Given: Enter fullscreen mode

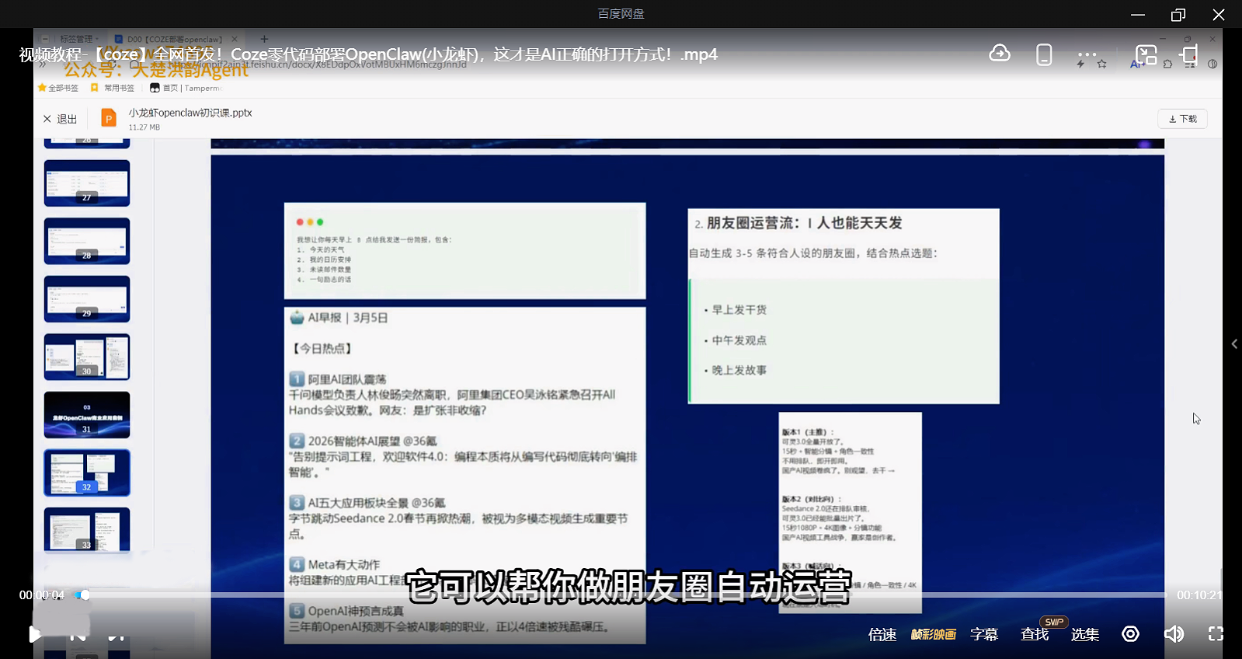Looking at the screenshot, I should pos(1216,634).
